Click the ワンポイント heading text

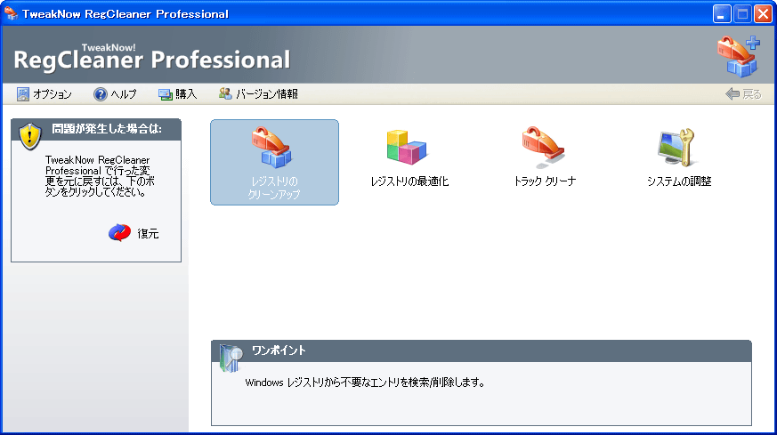[279, 350]
